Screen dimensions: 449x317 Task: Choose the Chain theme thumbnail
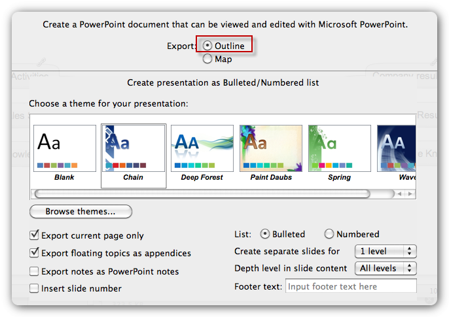click(x=134, y=148)
